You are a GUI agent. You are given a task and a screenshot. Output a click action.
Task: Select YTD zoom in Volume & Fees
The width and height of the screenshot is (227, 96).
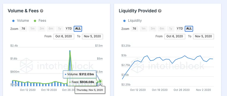click(x=69, y=29)
